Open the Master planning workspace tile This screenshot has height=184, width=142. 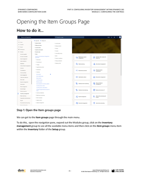point(82,64)
